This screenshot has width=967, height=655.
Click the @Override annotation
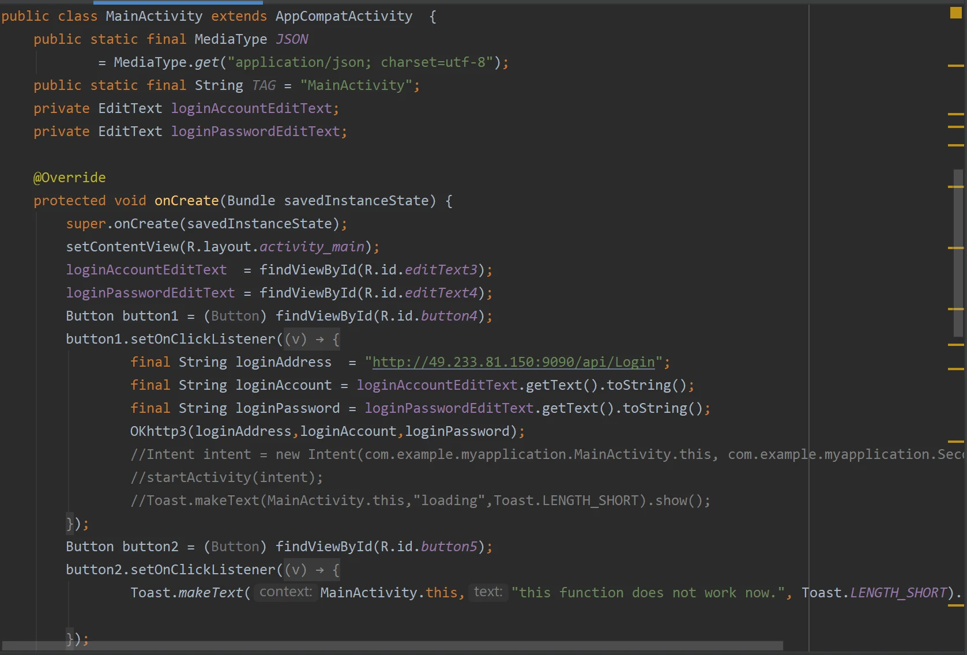tap(69, 177)
